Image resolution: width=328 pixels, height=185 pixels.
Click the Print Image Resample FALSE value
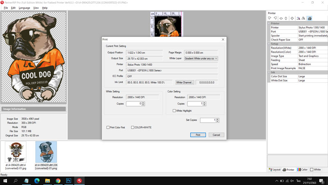[302, 68]
